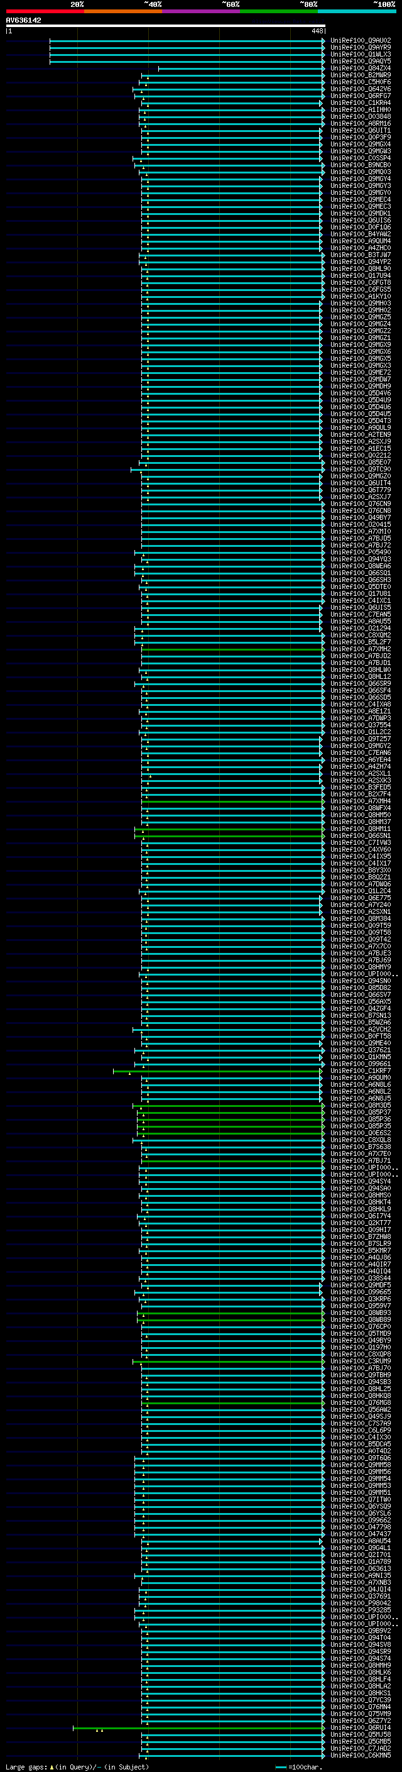Select label UniRef100_C1KRF7
This screenshot has height=1772, width=402.
[361, 1070]
